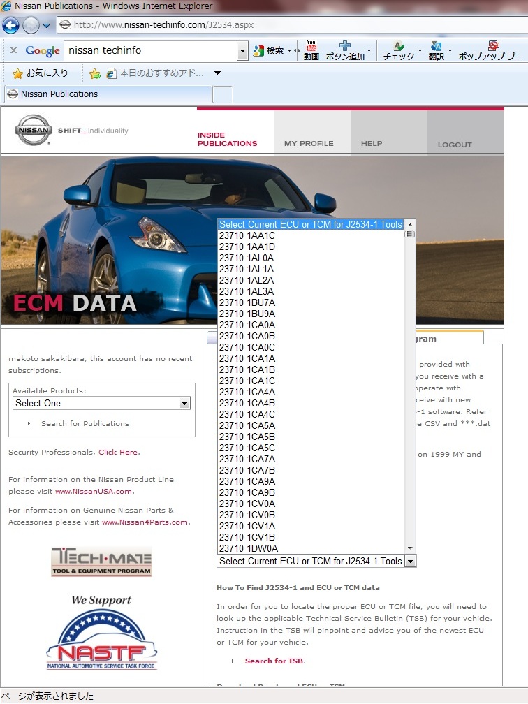Open Google search box history dropdown
This screenshot has width=528, height=704.
tap(242, 50)
